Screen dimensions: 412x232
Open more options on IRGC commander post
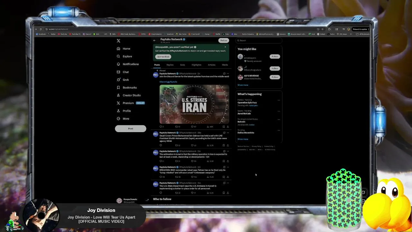(228, 167)
